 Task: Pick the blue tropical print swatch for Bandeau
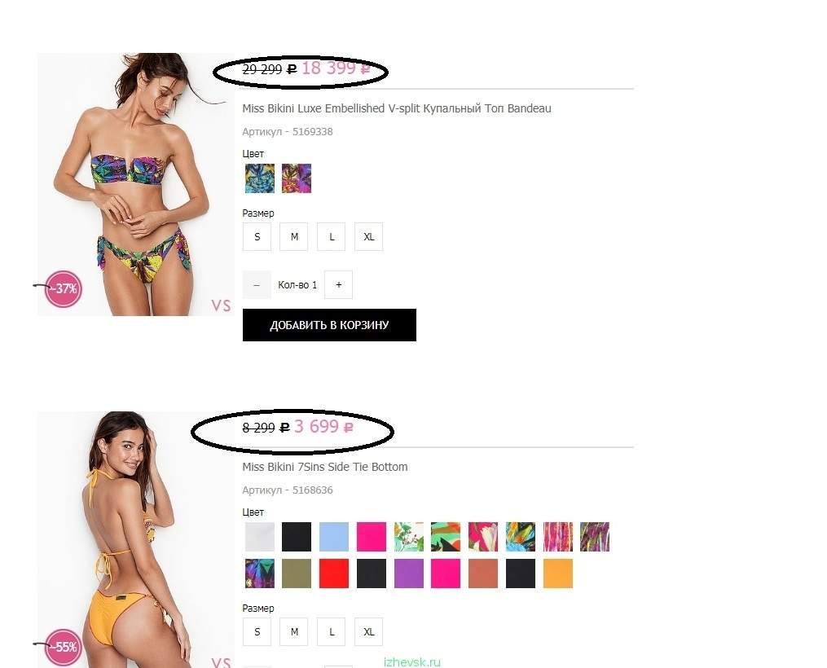(259, 178)
